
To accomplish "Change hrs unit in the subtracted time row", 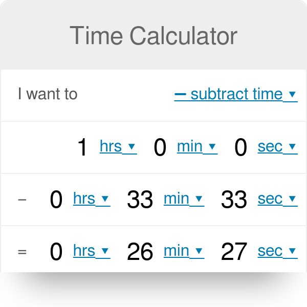I will [91, 199].
